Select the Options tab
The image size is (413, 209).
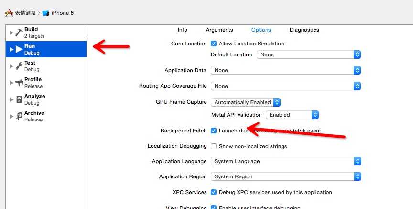(x=261, y=30)
